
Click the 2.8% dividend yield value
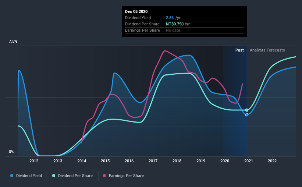pos(170,18)
